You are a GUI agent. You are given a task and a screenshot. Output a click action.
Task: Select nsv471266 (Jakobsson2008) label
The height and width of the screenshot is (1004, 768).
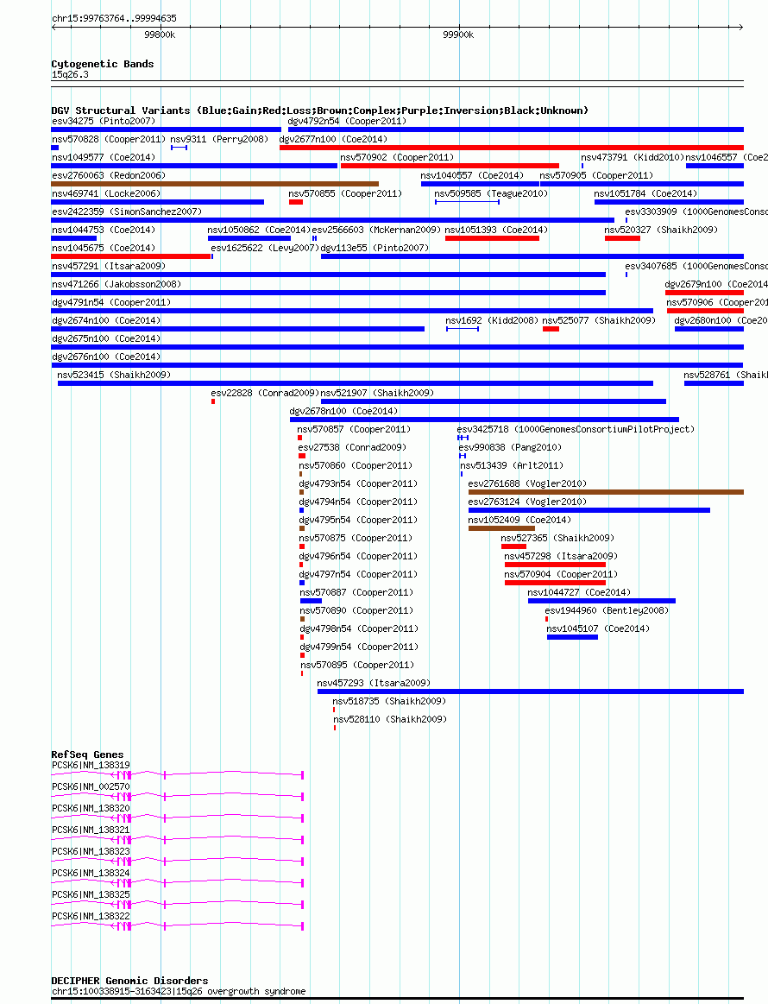(x=116, y=284)
